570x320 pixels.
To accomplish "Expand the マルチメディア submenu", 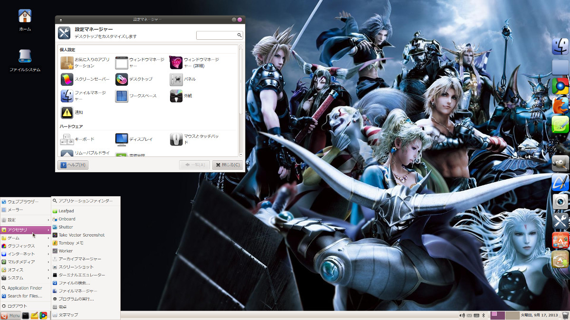I will (x=25, y=262).
